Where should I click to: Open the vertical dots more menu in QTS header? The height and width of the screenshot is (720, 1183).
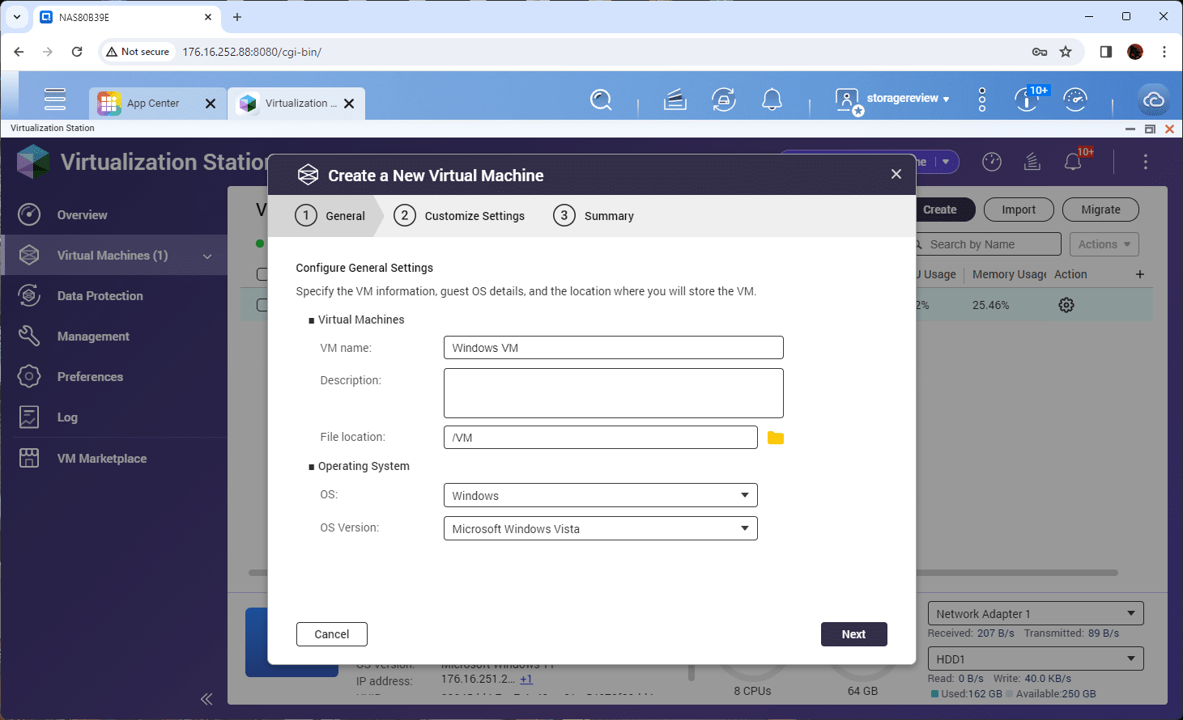[982, 100]
